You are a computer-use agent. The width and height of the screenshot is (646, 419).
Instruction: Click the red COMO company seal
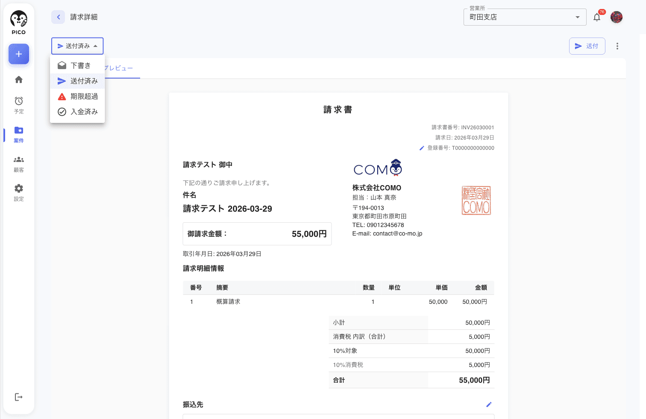(x=476, y=200)
